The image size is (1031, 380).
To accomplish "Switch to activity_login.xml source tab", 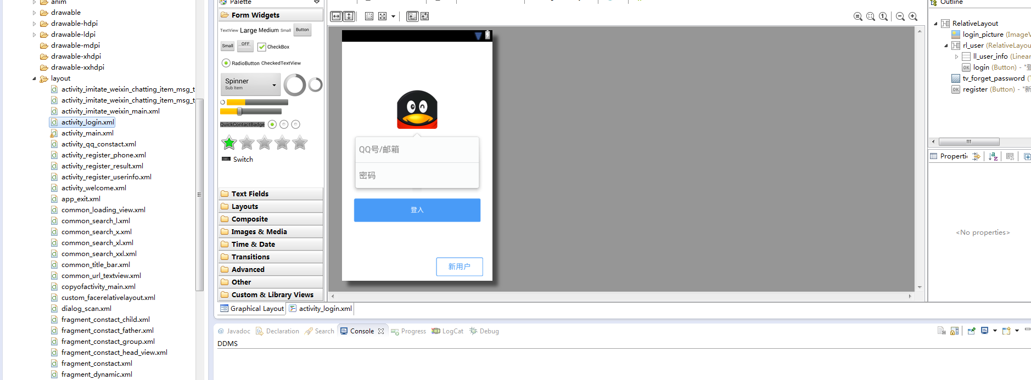I will [320, 309].
